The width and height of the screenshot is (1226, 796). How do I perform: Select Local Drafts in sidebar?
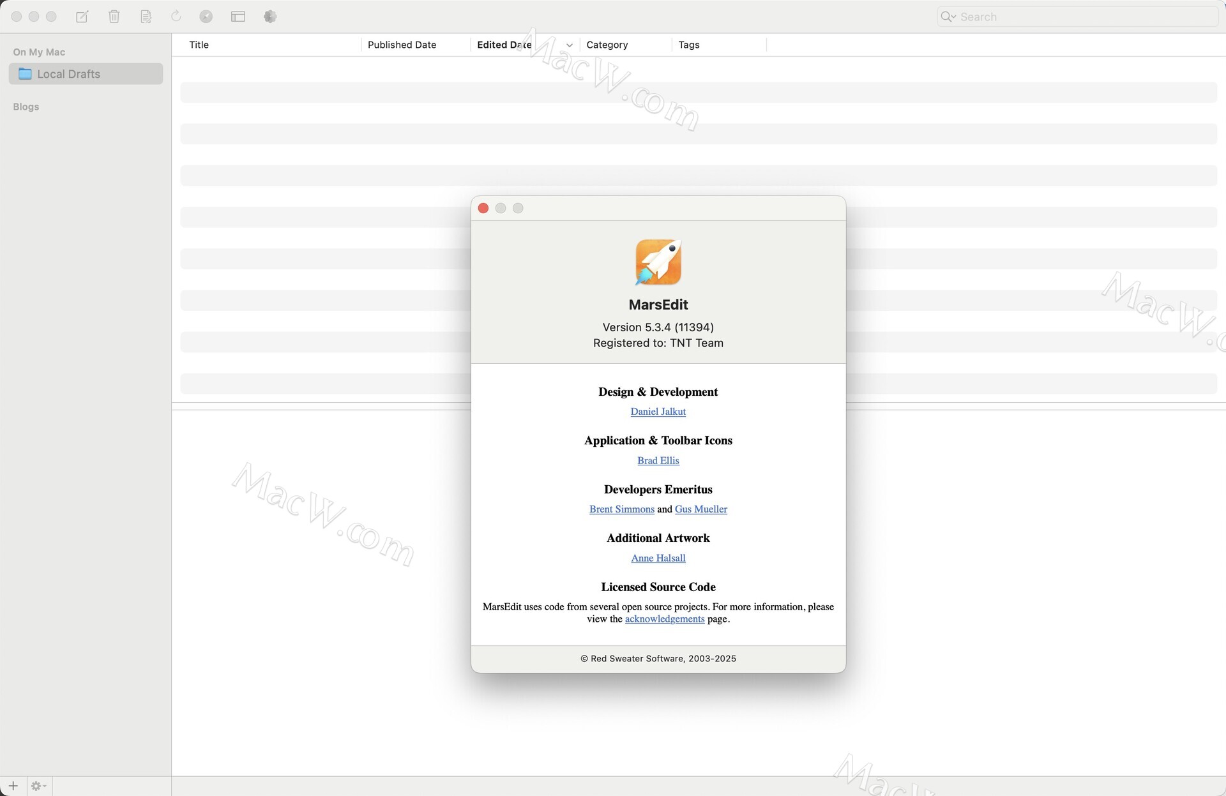(86, 73)
